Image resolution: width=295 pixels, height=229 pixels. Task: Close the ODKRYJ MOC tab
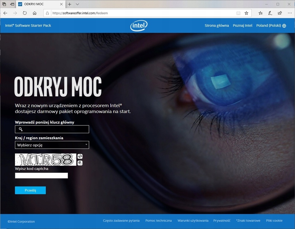tap(61, 4)
